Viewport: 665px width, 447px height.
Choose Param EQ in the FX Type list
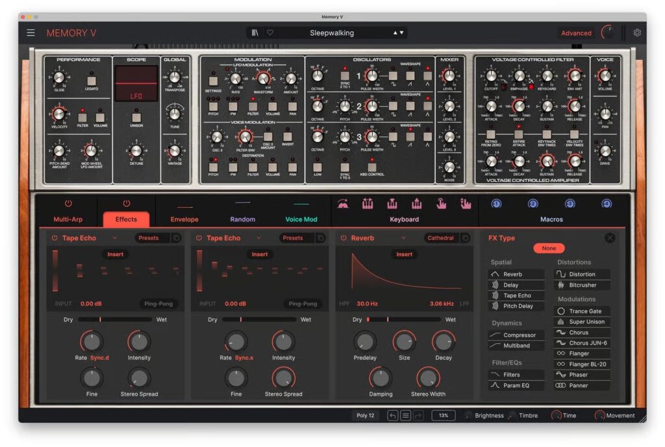(516, 385)
